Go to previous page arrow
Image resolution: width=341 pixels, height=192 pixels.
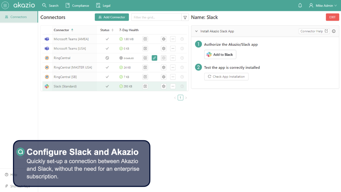tap(175, 98)
